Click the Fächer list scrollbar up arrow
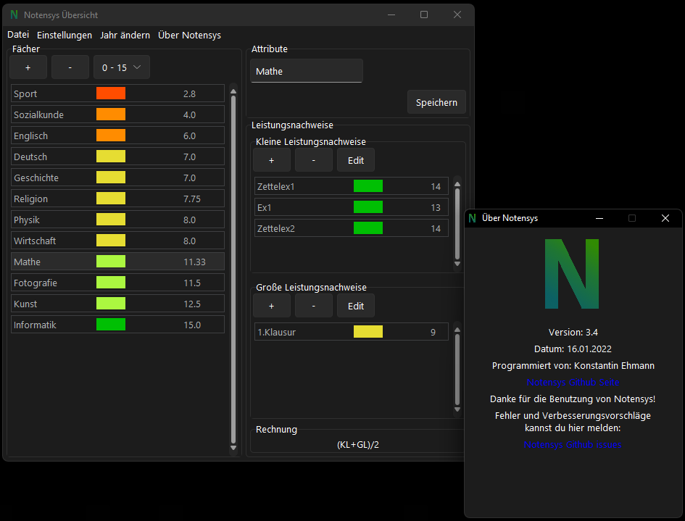Image resolution: width=685 pixels, height=521 pixels. (x=233, y=91)
